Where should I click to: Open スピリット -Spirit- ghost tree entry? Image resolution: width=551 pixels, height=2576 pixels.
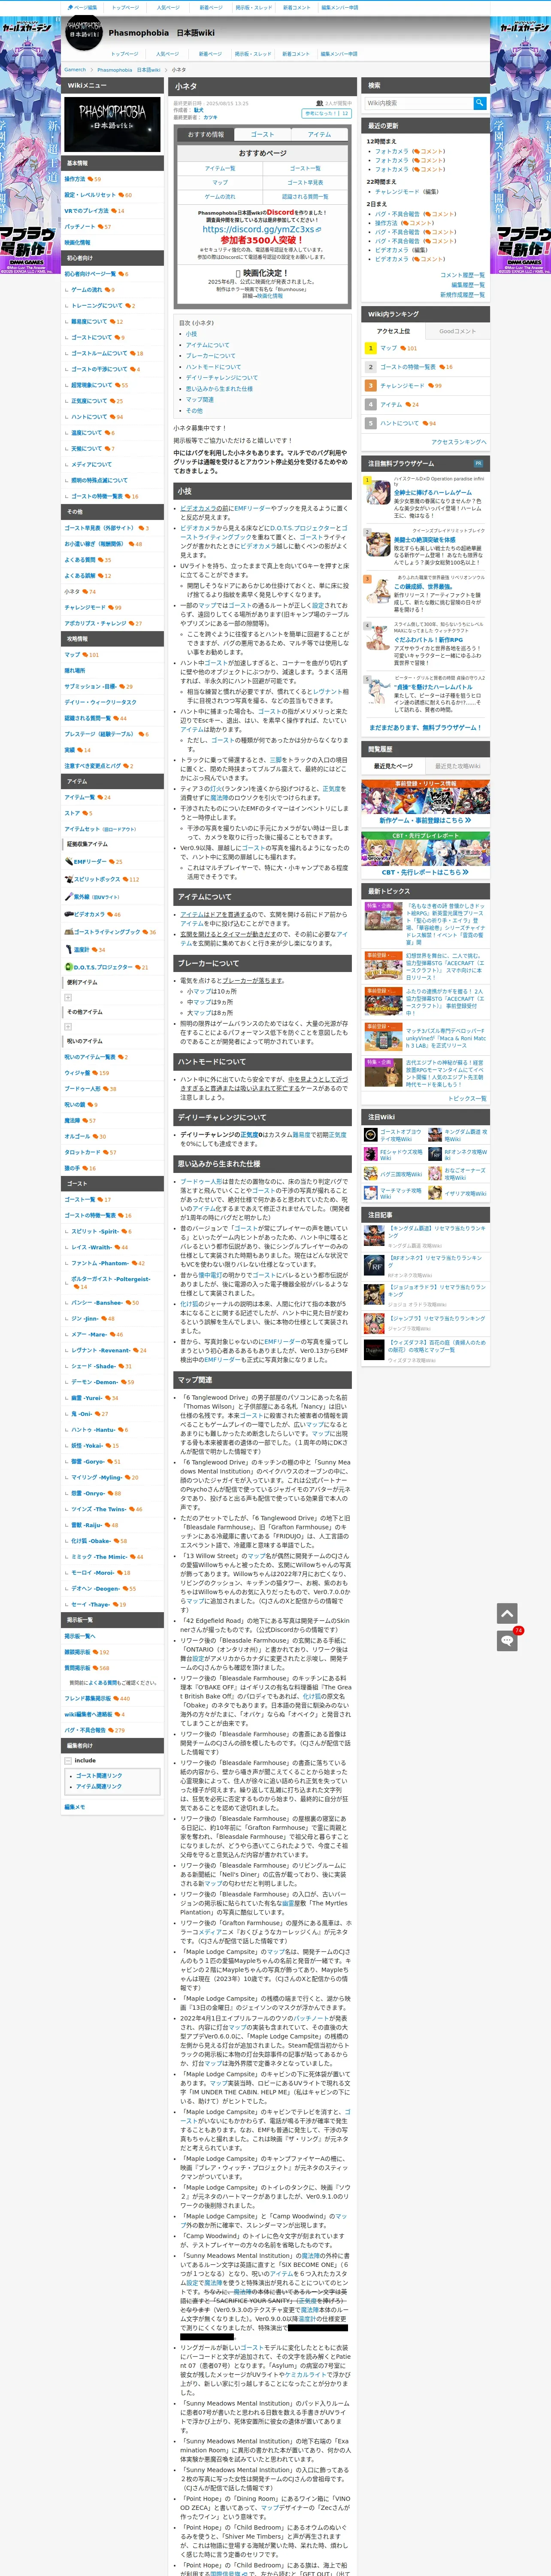coord(95,1231)
